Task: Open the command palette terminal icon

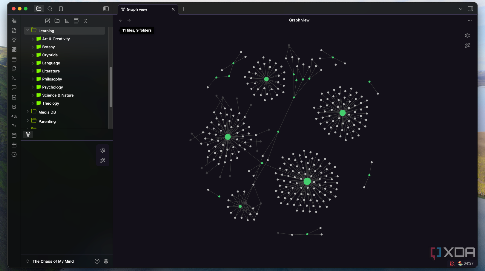Action: (14, 78)
